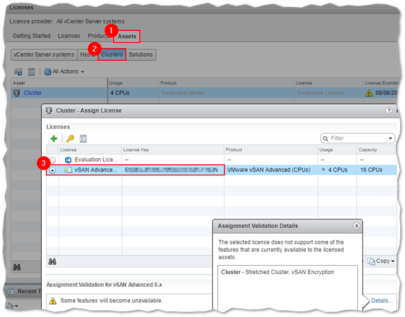Image resolution: width=405 pixels, height=317 pixels.
Task: Click the green plus add license icon
Action: [54, 139]
